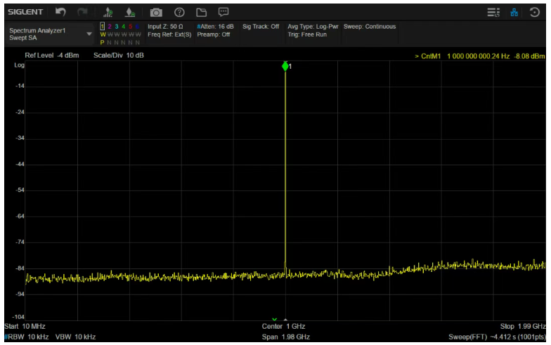Image resolution: width=551 pixels, height=345 pixels.
Task: Click the Preamp: Off setting
Action: pyautogui.click(x=214, y=34)
